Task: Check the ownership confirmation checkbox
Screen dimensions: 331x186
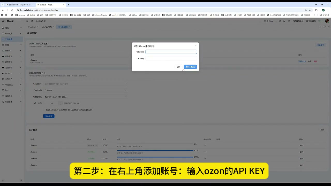Action: coord(44,110)
